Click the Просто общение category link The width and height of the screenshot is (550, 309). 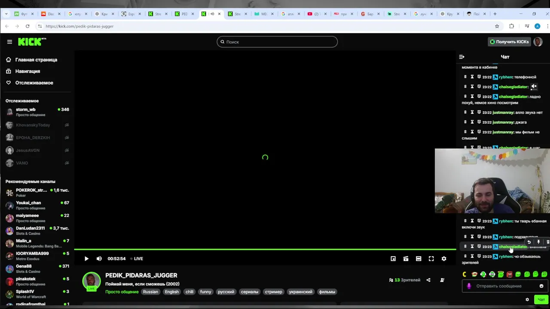(122, 292)
